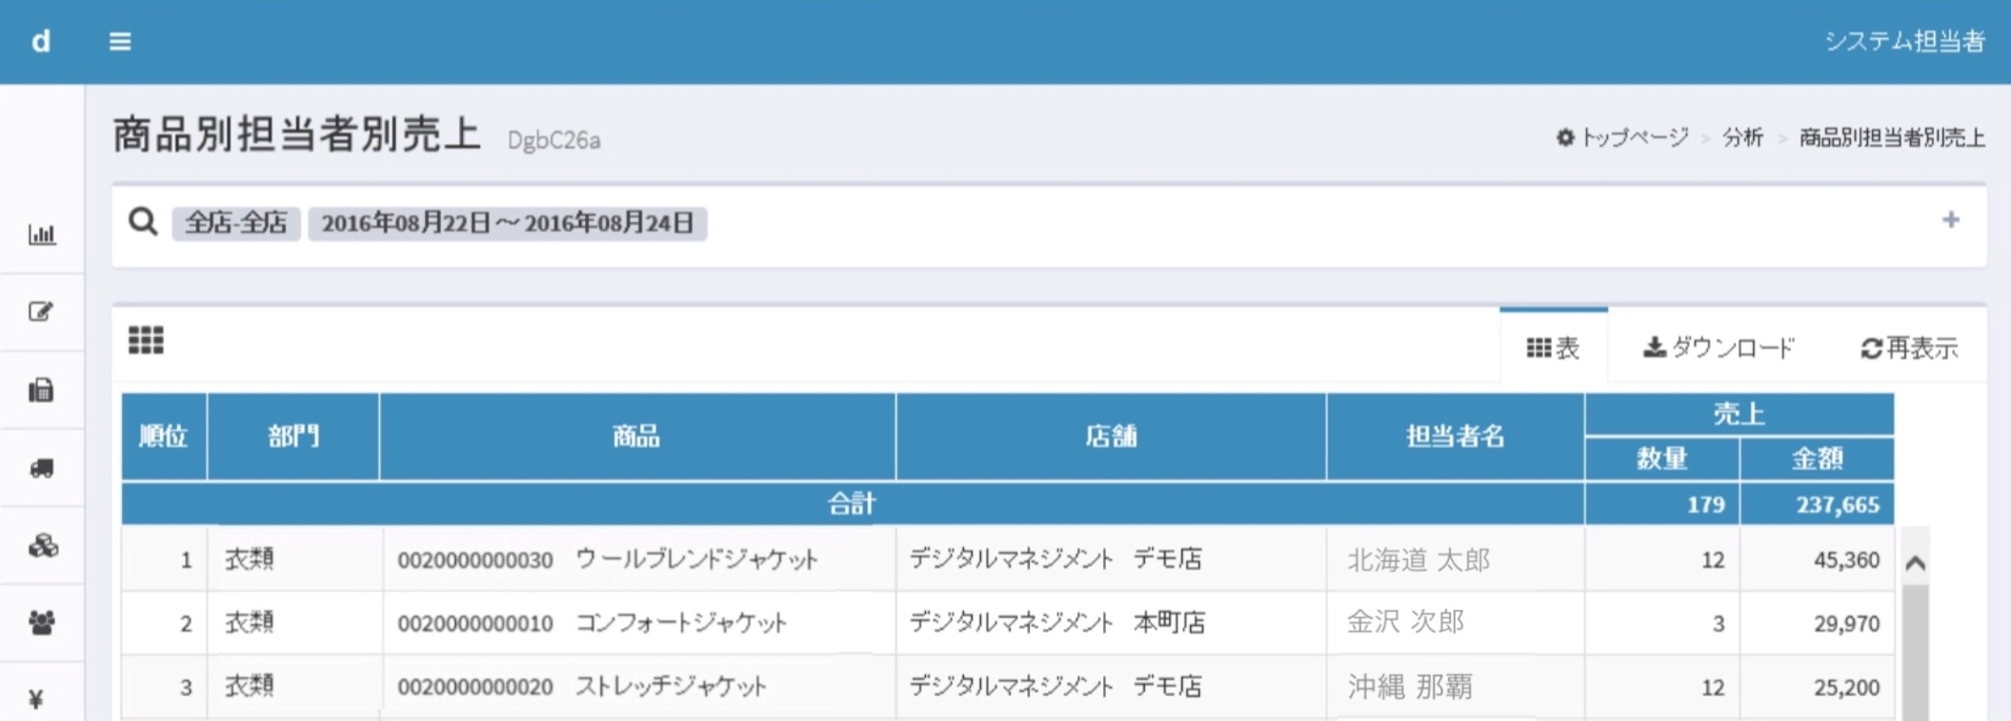Select ストレッチジャケット product cell
This screenshot has height=721, width=2011.
638,686
